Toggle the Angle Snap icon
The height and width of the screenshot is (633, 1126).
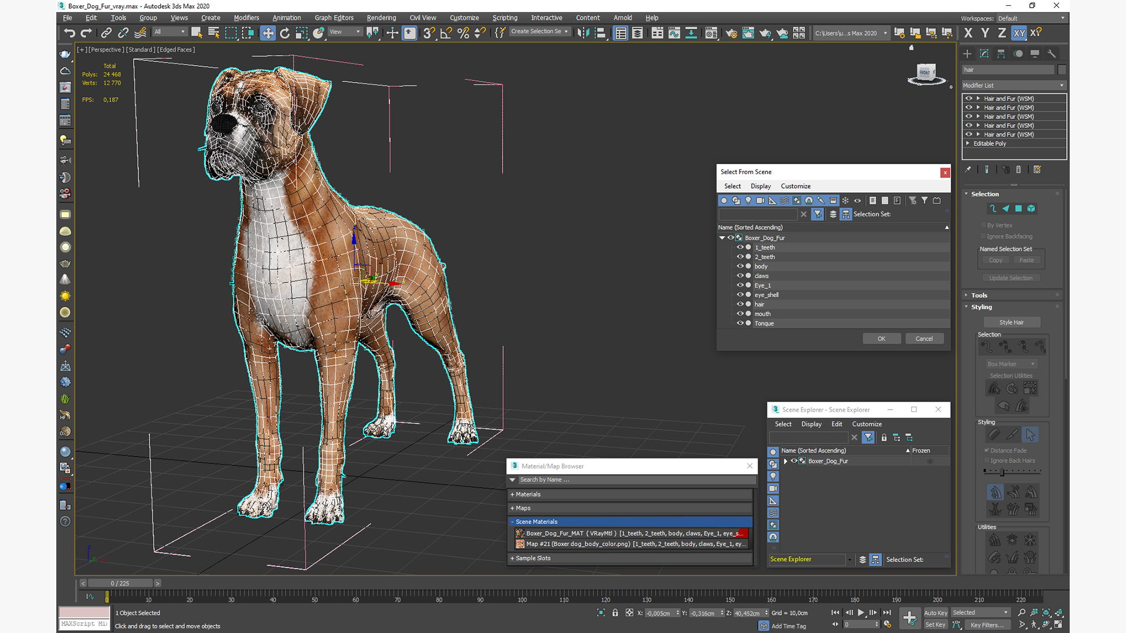(446, 33)
